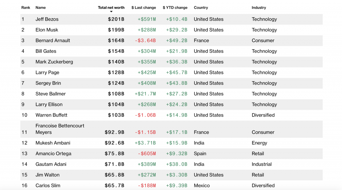342x190 pixels.
Task: Click Amancio Ortega's Spain country cell
Action: [200, 154]
